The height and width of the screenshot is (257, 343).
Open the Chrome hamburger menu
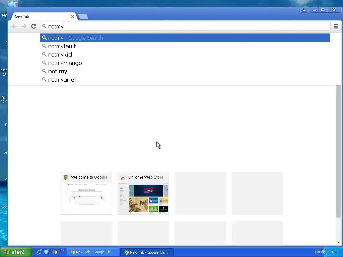[x=336, y=26]
